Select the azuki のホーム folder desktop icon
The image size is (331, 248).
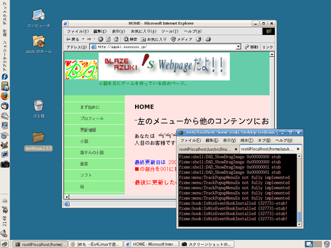pyautogui.click(x=38, y=44)
